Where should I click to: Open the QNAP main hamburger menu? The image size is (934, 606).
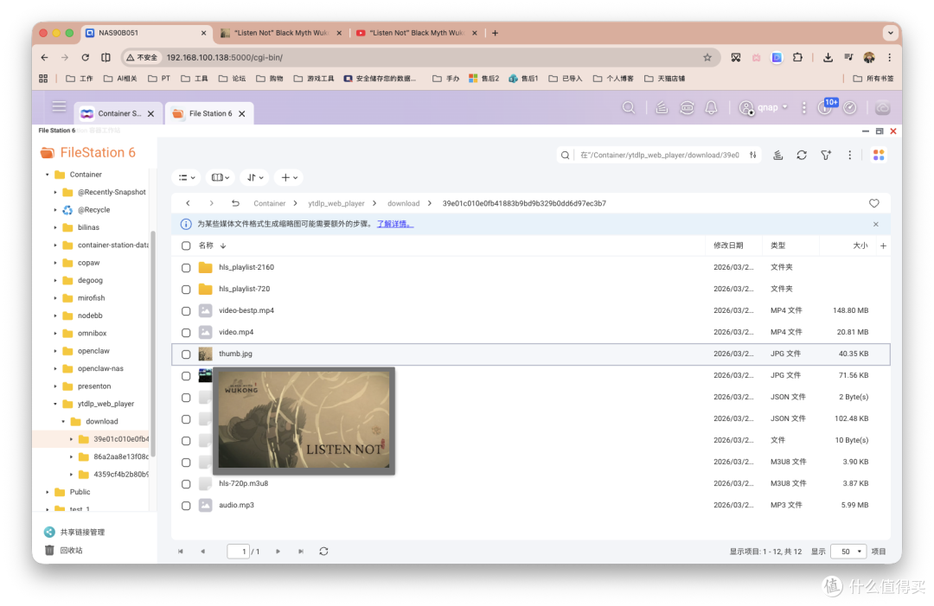(59, 106)
